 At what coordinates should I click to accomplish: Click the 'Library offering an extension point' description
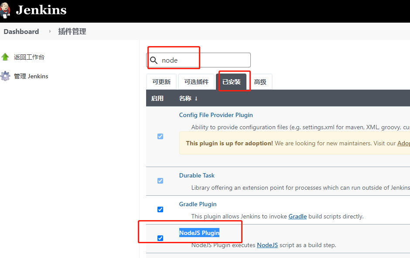pos(301,188)
